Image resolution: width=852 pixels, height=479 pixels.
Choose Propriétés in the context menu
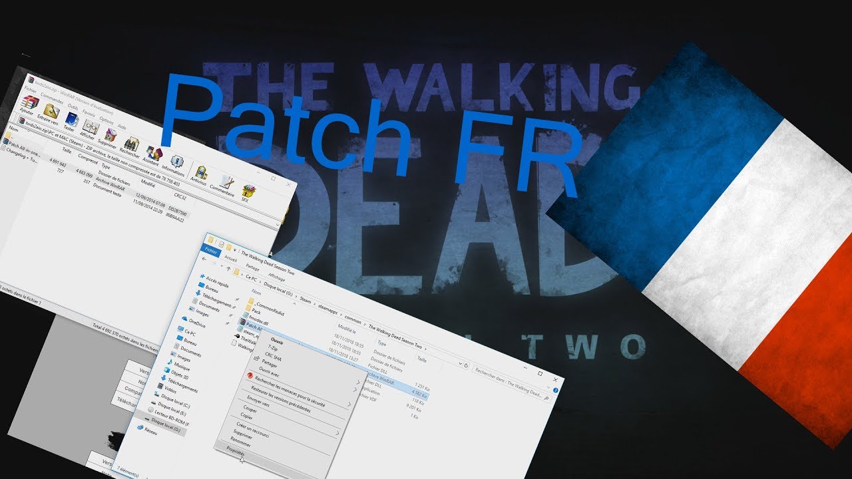(236, 450)
